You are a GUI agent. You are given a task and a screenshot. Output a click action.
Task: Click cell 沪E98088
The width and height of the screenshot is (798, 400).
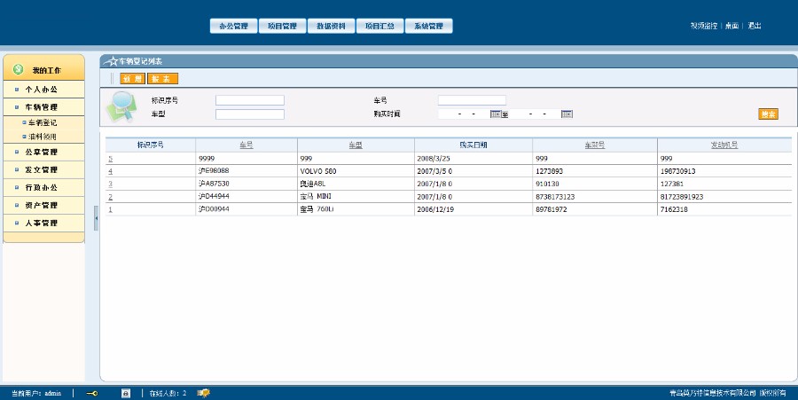(x=214, y=171)
